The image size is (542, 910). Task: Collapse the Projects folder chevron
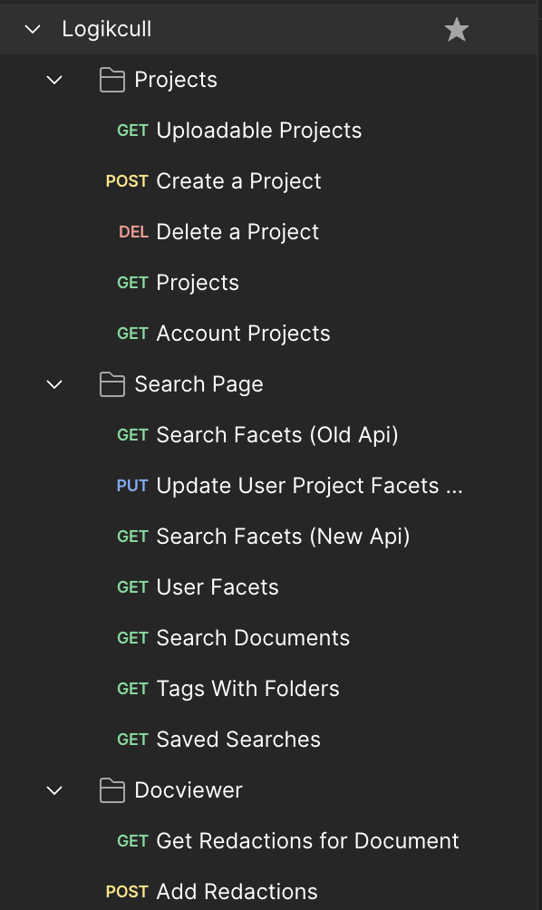point(54,80)
